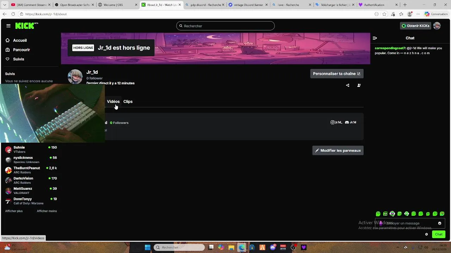451x253 pixels.
Task: Switch to the Vidéos tab
Action: pos(113,102)
